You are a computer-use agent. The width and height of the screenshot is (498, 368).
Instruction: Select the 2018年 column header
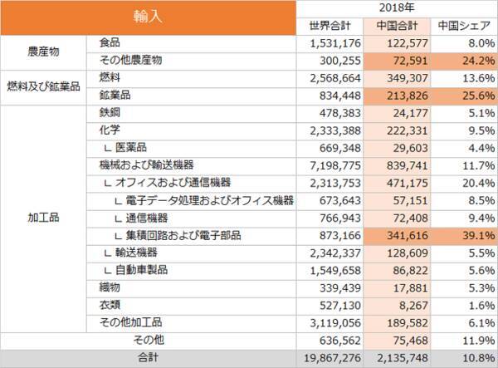tap(396, 7)
